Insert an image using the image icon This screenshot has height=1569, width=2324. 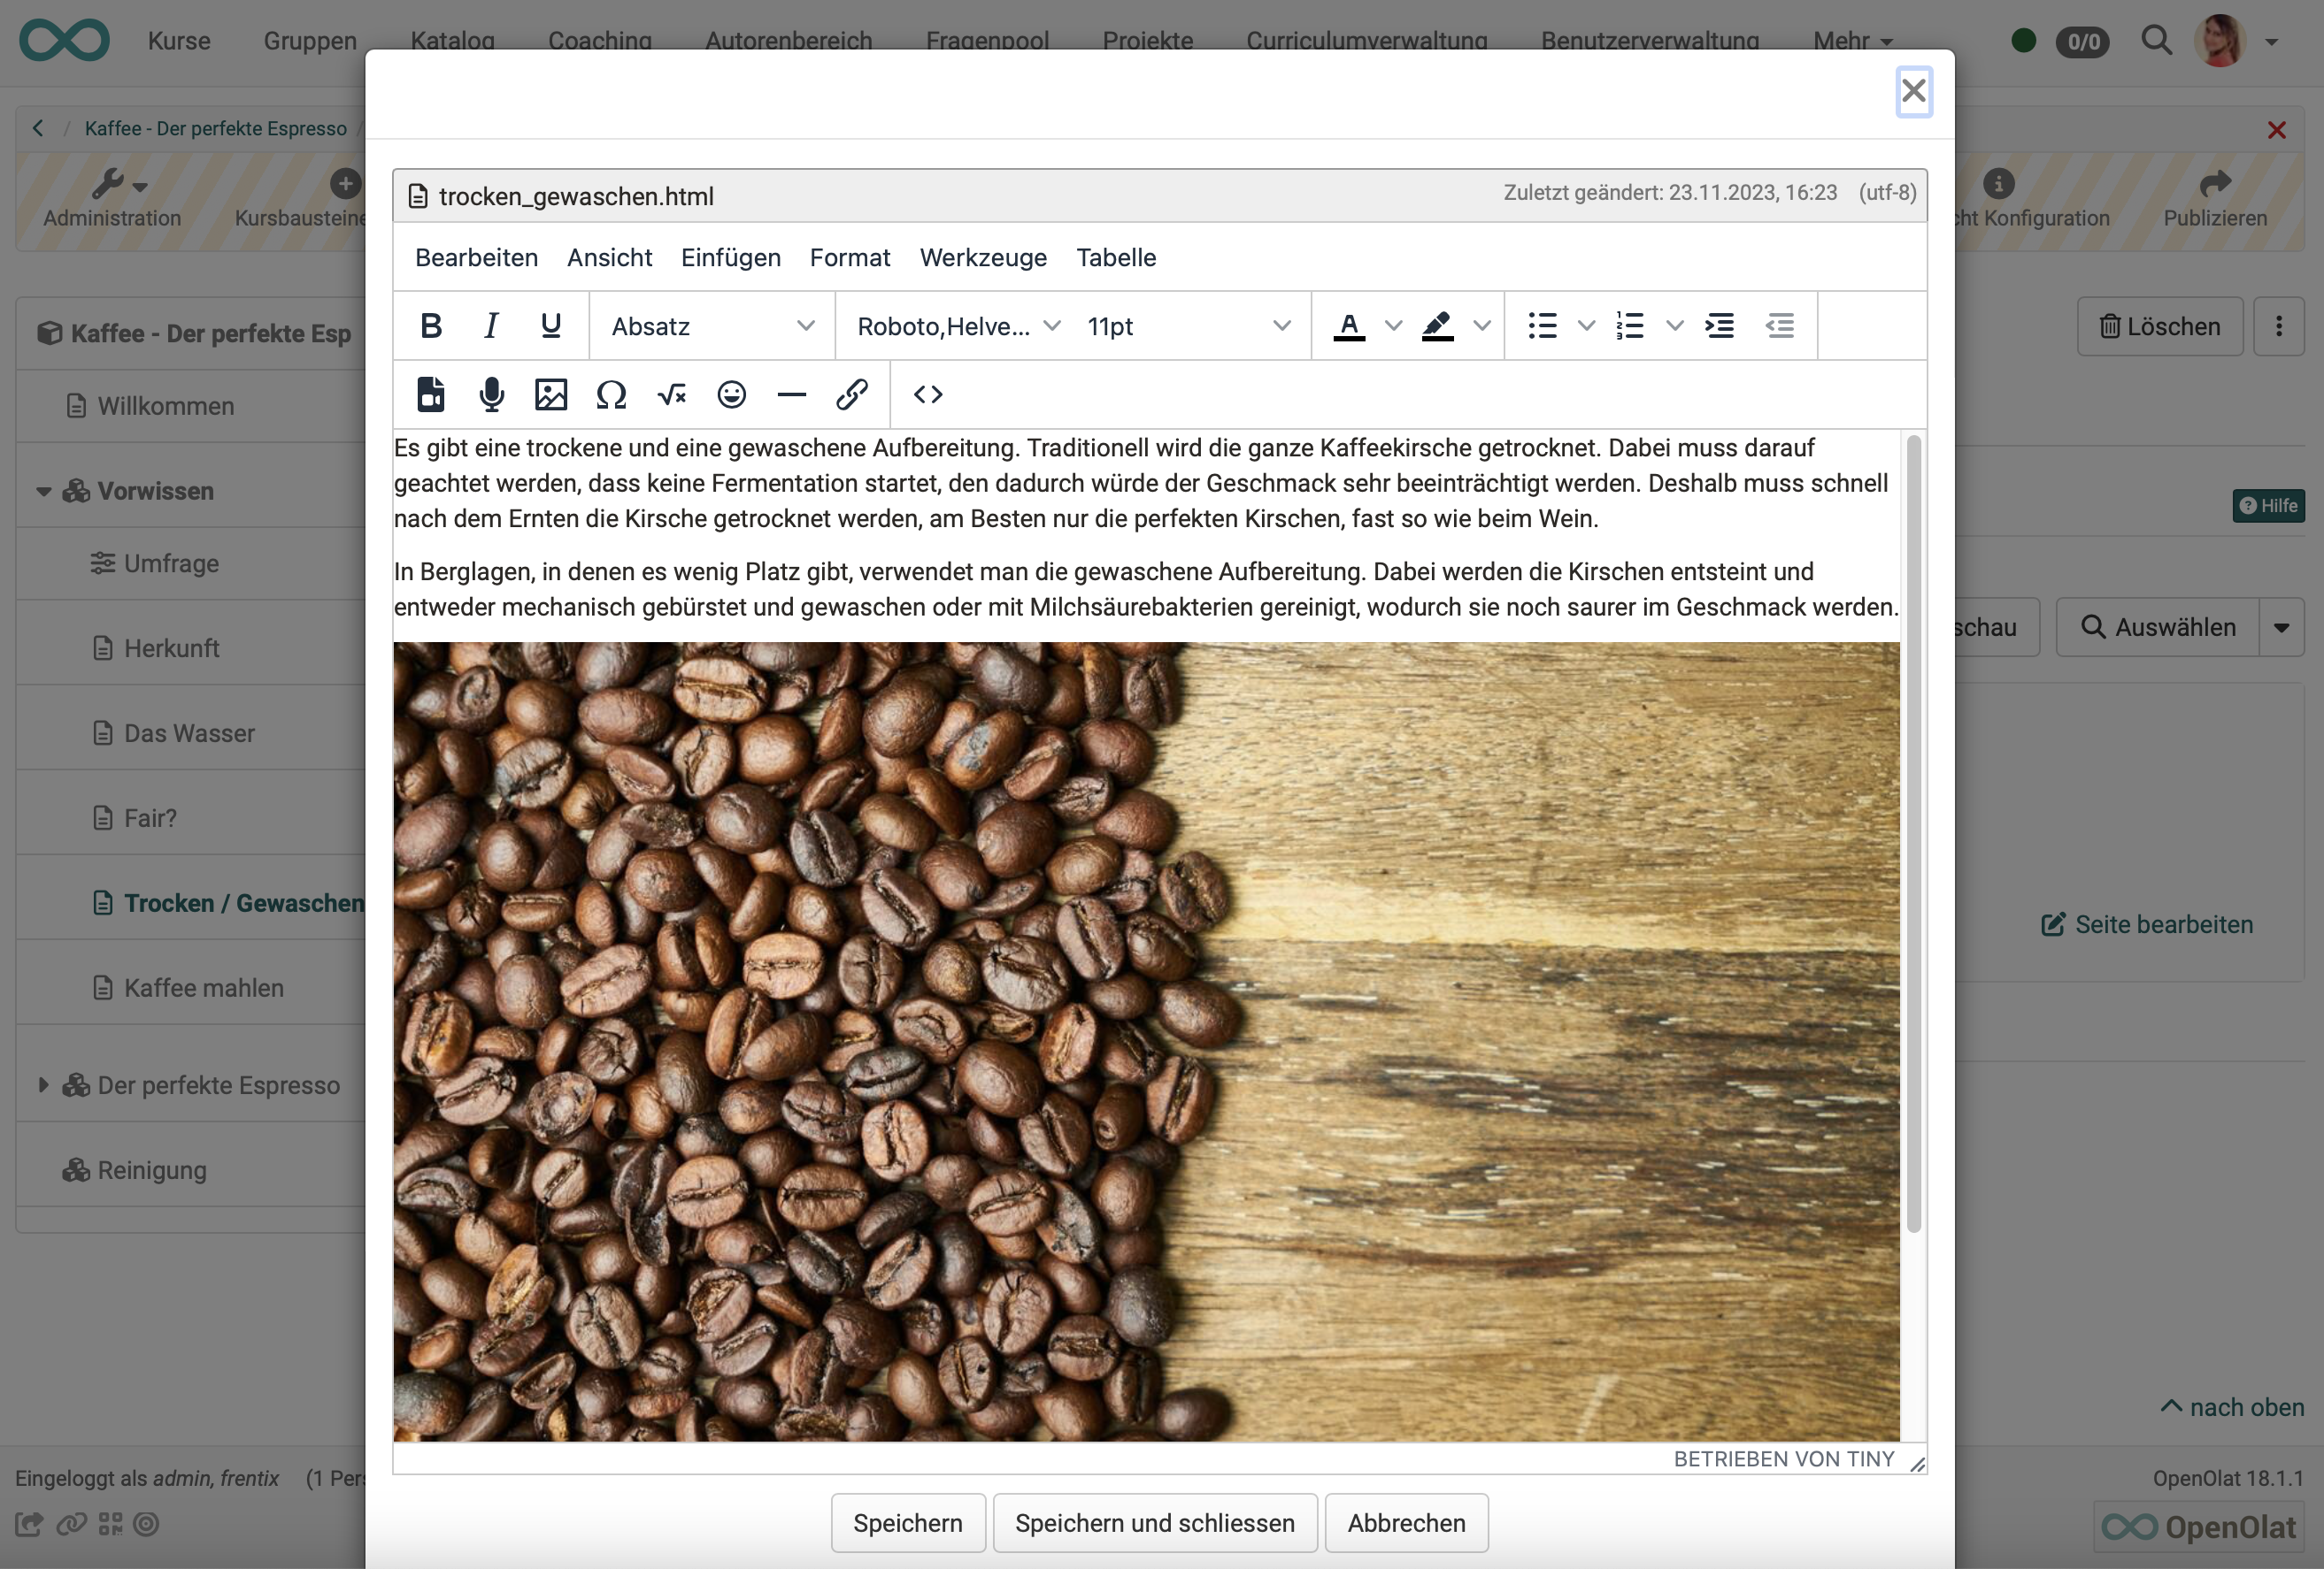(551, 394)
